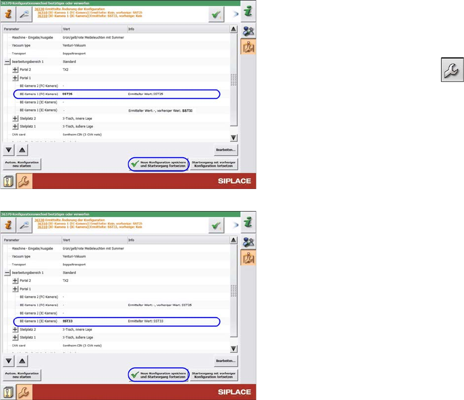Click Startvorgang mit vorheriger Konfiguration in lower window
Viewport: 464px width, 400px height.
point(214,375)
